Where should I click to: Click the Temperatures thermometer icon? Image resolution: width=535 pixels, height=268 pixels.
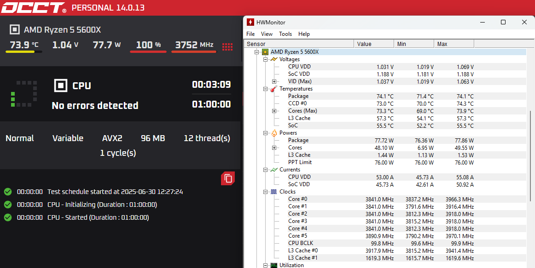point(273,89)
